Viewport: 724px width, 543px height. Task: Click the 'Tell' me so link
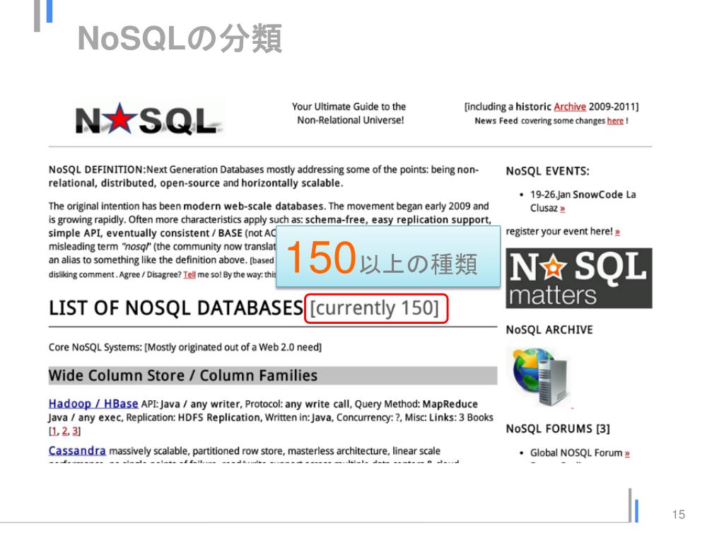coord(189,275)
